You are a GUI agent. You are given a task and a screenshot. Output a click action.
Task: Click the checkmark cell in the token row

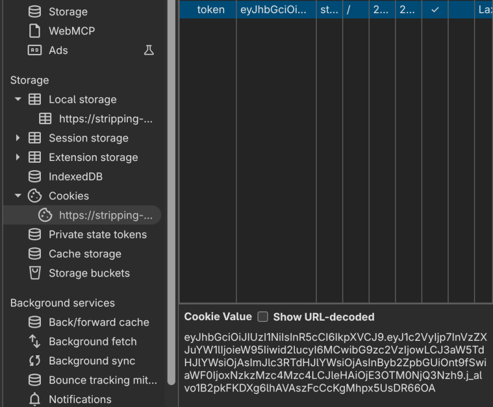click(x=435, y=10)
